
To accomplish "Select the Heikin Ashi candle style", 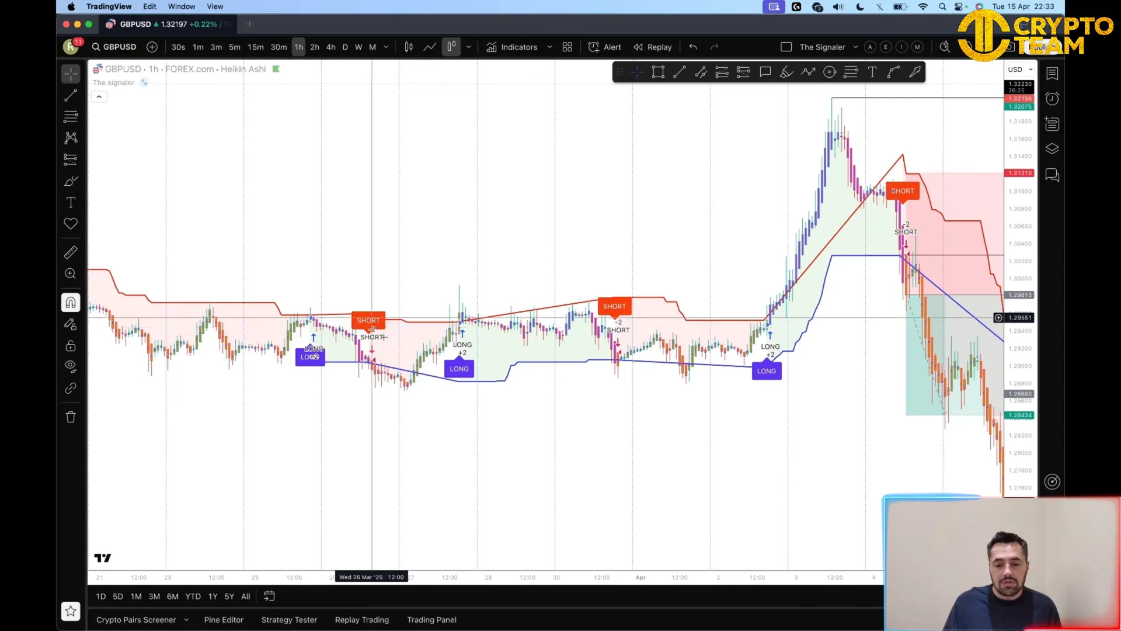I will point(451,47).
